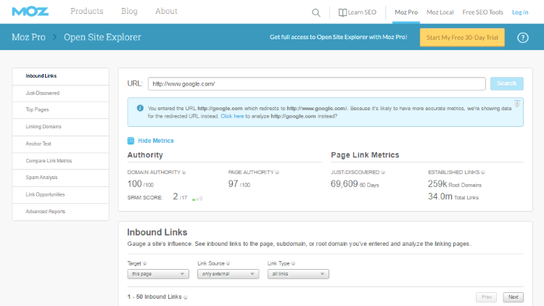Open Link Opportunities in the sidebar
The width and height of the screenshot is (544, 306).
point(61,194)
